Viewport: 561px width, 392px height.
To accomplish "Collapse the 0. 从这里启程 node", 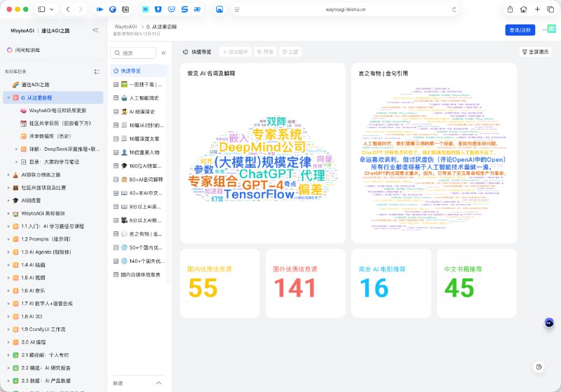I will click(x=8, y=97).
